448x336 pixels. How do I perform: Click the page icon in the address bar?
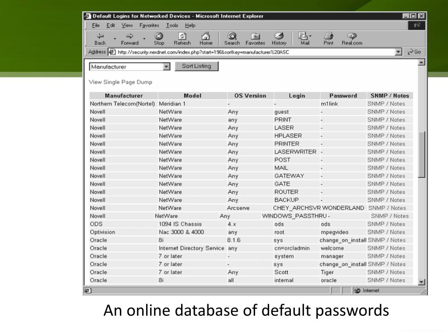coord(112,52)
